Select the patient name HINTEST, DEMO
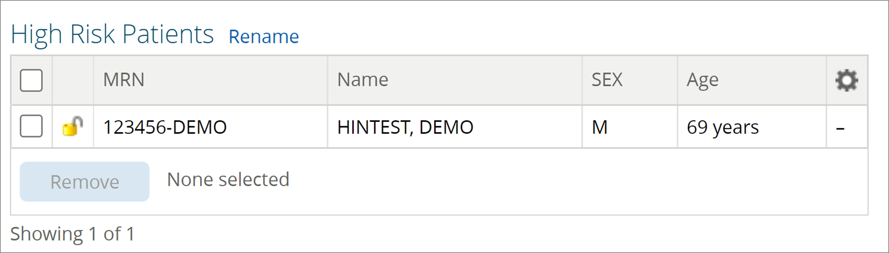 pos(405,127)
